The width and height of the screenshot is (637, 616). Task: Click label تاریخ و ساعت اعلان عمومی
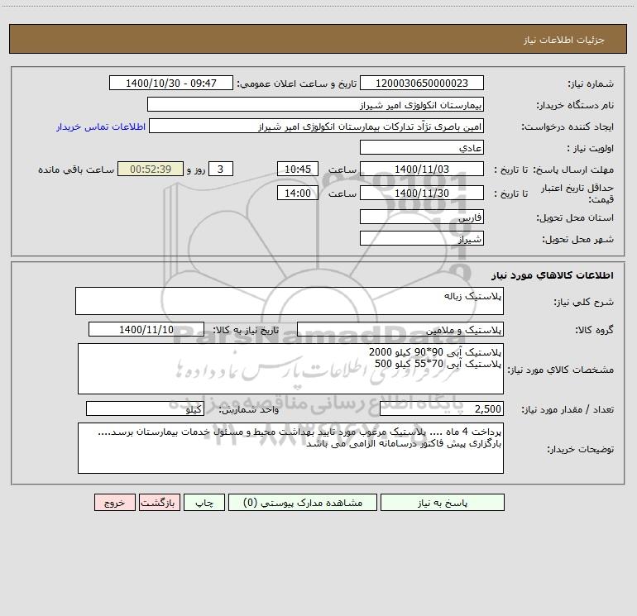pos(296,84)
